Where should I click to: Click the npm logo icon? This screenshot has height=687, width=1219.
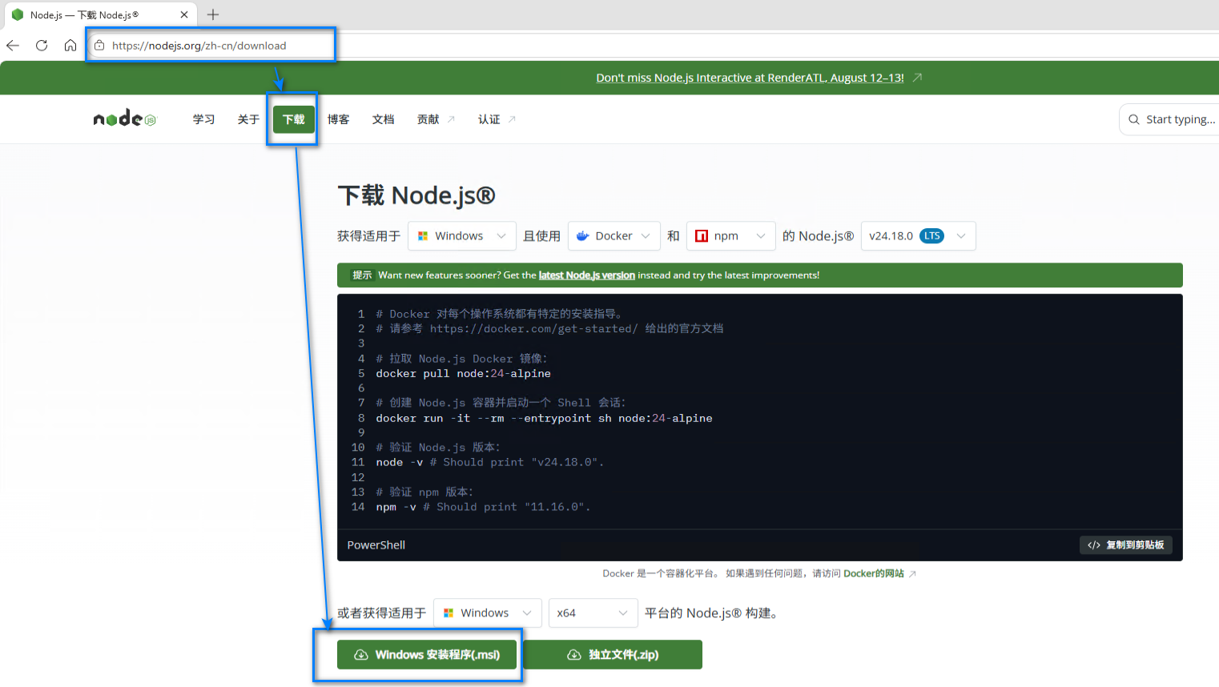coord(702,236)
